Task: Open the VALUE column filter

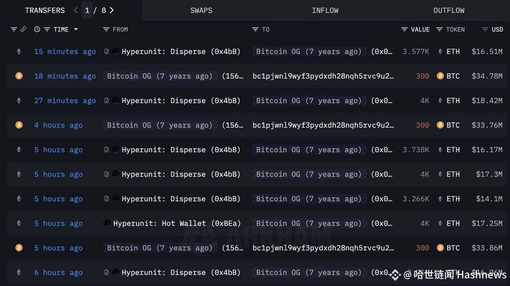Action: point(405,29)
